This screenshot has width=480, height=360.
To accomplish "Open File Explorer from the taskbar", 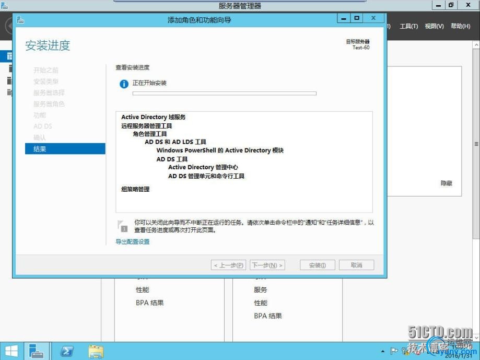I will coord(96,352).
